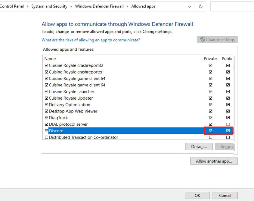
Task: Click Allow another app button
Action: tap(214, 161)
